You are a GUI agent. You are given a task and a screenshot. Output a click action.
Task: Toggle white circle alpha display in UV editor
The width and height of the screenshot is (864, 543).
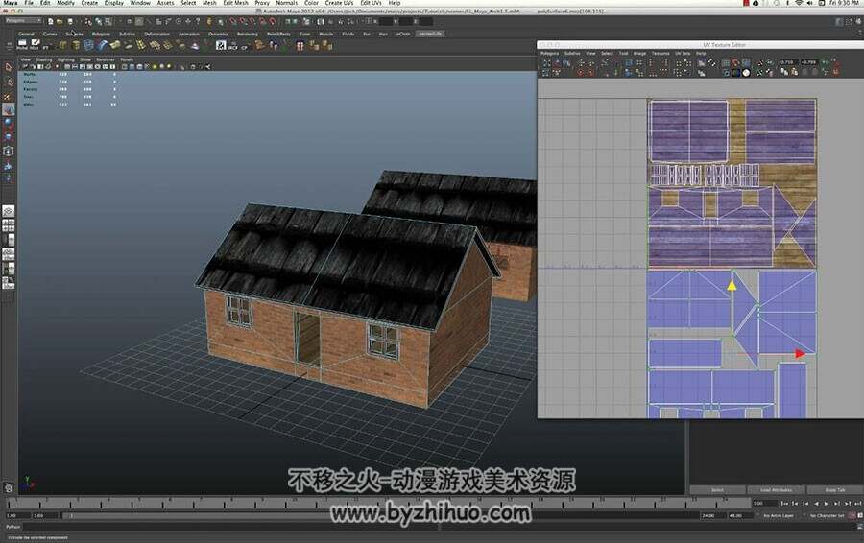click(746, 72)
